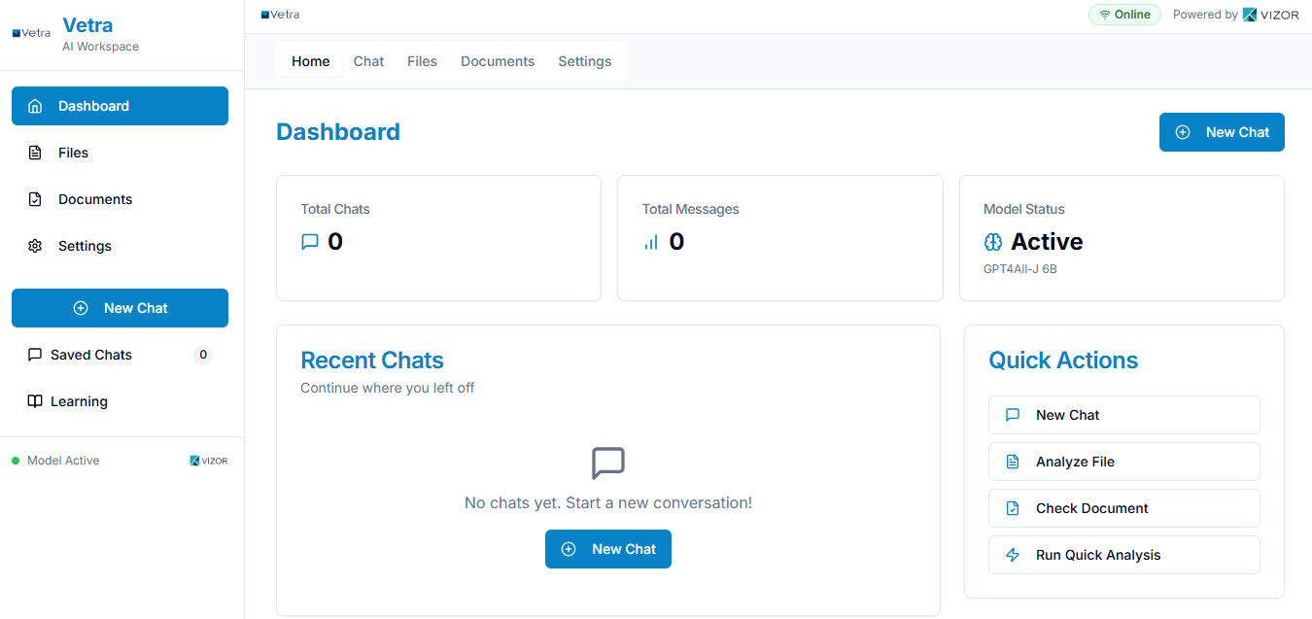
Task: Click the Settings gear icon in sidebar
Action: point(35,246)
